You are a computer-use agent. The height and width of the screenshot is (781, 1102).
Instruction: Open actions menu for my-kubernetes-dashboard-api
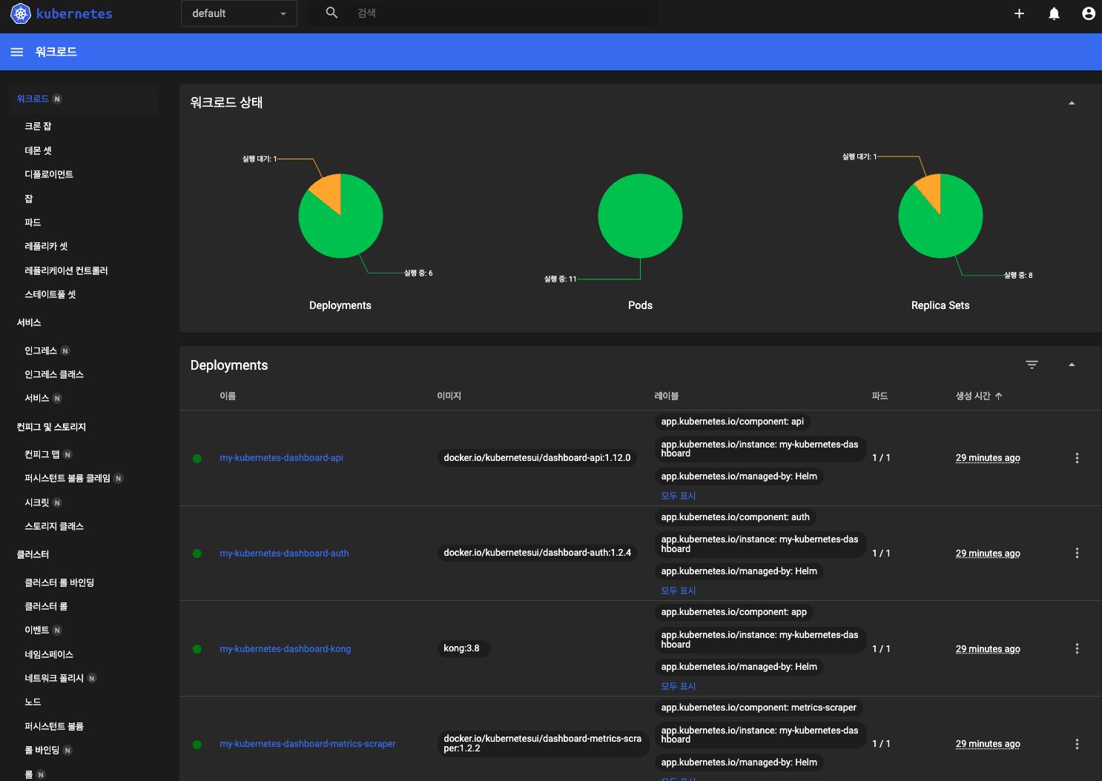[1077, 458]
